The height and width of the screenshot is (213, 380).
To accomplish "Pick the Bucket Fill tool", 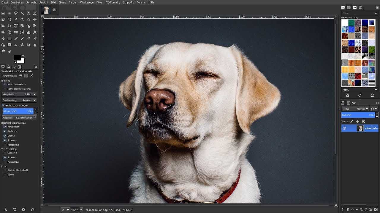I will pyautogui.click(x=3, y=39).
